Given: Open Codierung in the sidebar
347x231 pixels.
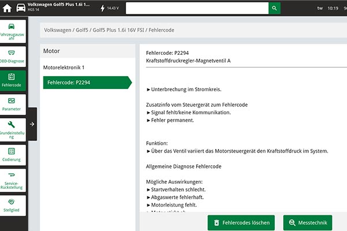Looking at the screenshot, I should click(x=12, y=154).
